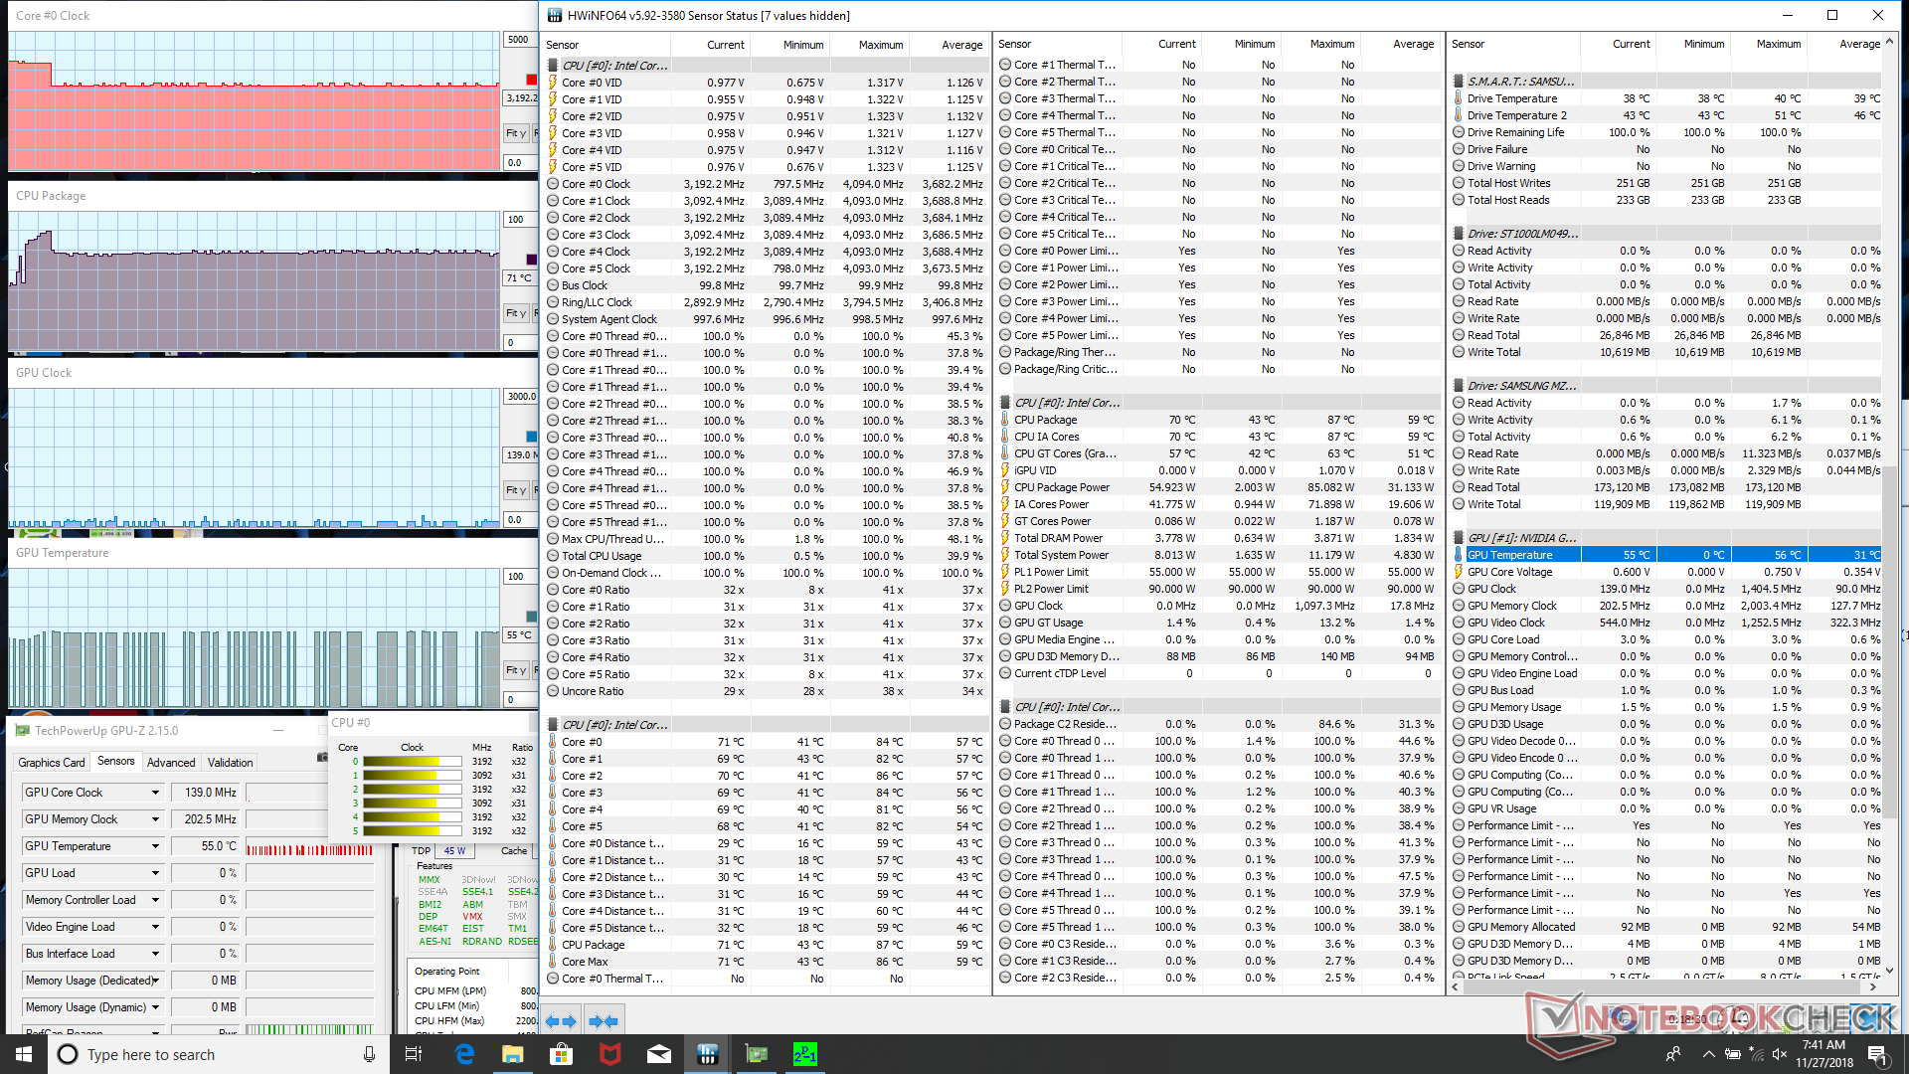Open File Explorer from the taskbar
This screenshot has height=1074, width=1909.
point(513,1054)
